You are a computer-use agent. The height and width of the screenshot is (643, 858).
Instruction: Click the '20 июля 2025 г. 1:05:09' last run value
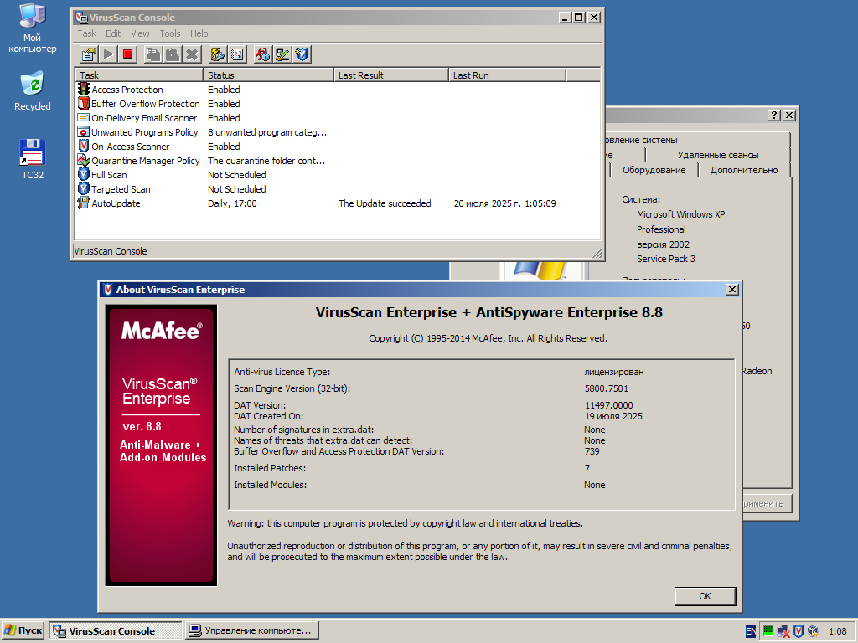coord(505,203)
